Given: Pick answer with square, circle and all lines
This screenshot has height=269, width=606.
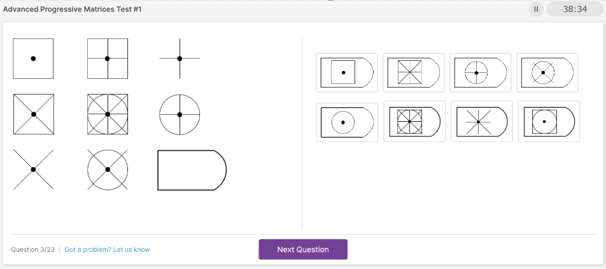Looking at the screenshot, I should click(414, 121).
